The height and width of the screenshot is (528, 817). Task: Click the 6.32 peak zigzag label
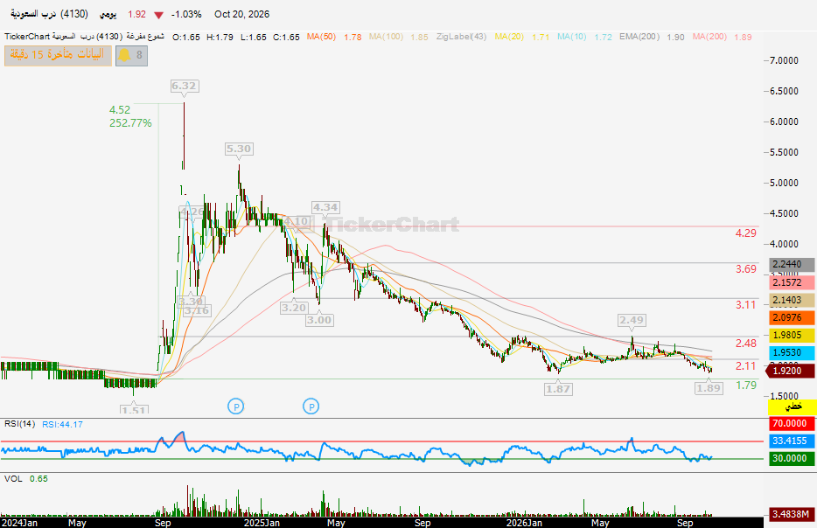tap(185, 86)
